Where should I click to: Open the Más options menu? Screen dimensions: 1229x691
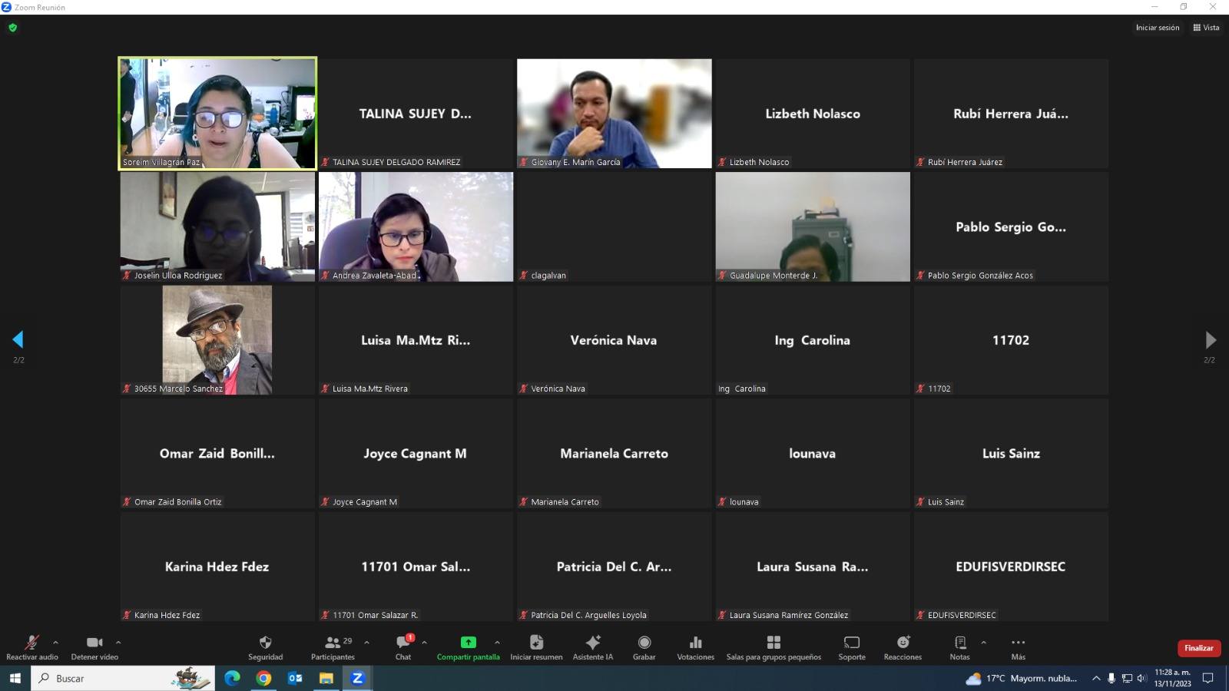point(1018,643)
